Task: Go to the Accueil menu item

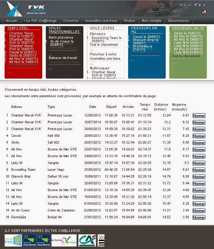Action: [x=11, y=21]
